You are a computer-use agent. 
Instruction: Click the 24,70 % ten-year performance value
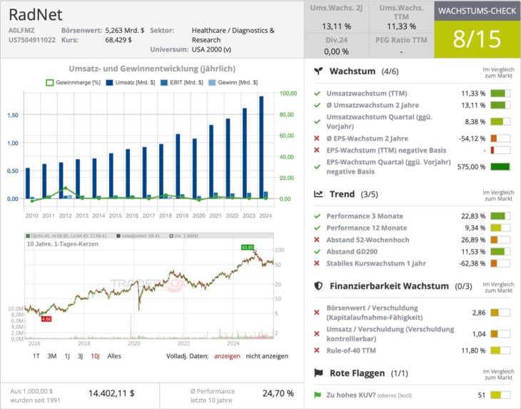(278, 393)
